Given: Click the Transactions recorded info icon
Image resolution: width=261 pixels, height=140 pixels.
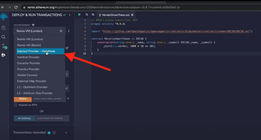Looking at the screenshot, I should pos(54,133).
